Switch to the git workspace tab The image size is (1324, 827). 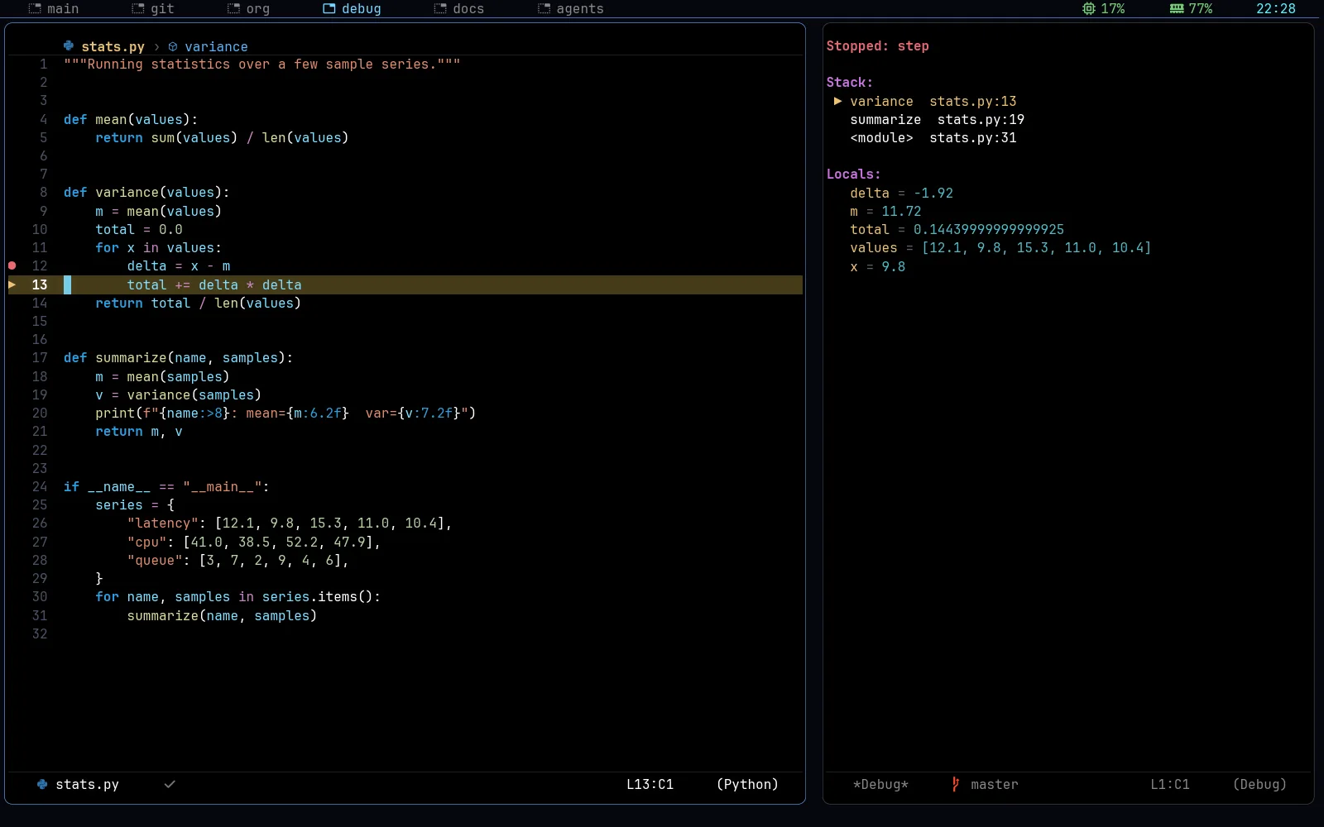153,9
